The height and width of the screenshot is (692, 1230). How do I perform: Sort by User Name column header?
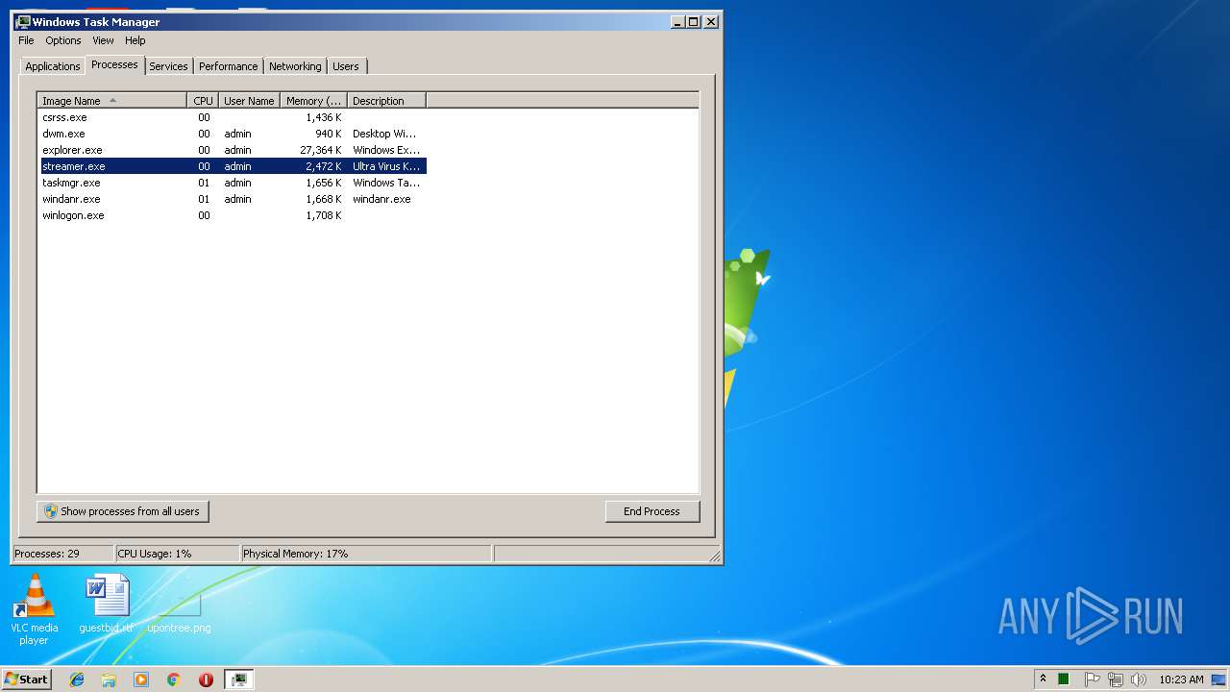(x=249, y=101)
